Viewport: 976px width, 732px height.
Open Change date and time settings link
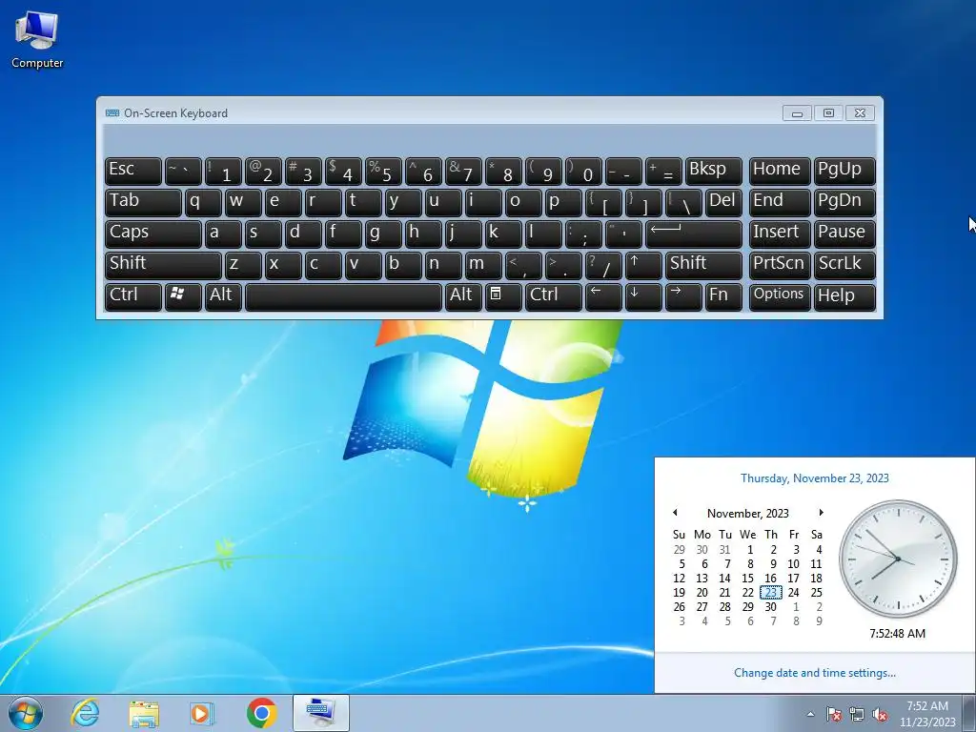pos(814,672)
